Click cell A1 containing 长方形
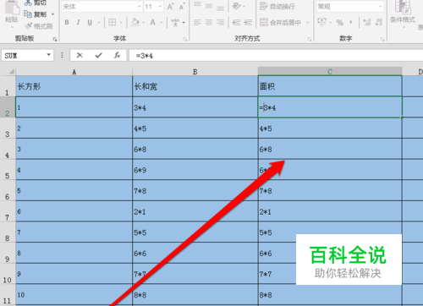The image size is (423, 306). pyautogui.click(x=74, y=86)
